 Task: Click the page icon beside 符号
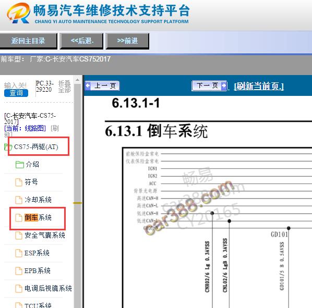coord(19,182)
